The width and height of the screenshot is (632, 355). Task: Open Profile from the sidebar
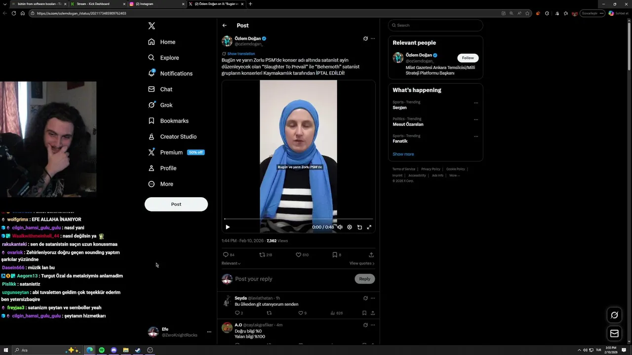[x=162, y=168]
